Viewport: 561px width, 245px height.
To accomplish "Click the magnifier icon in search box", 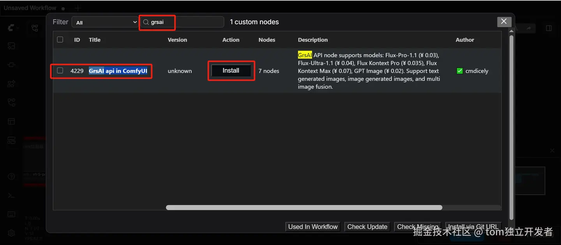I will pos(146,22).
